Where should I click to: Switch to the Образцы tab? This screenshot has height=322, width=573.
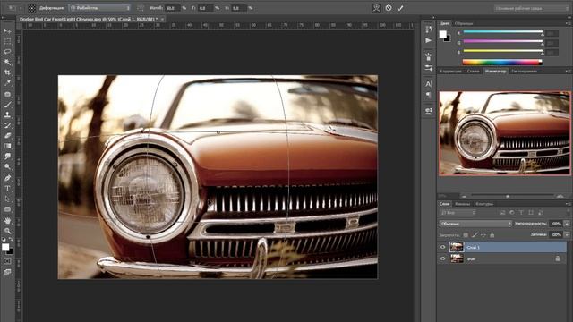click(464, 23)
